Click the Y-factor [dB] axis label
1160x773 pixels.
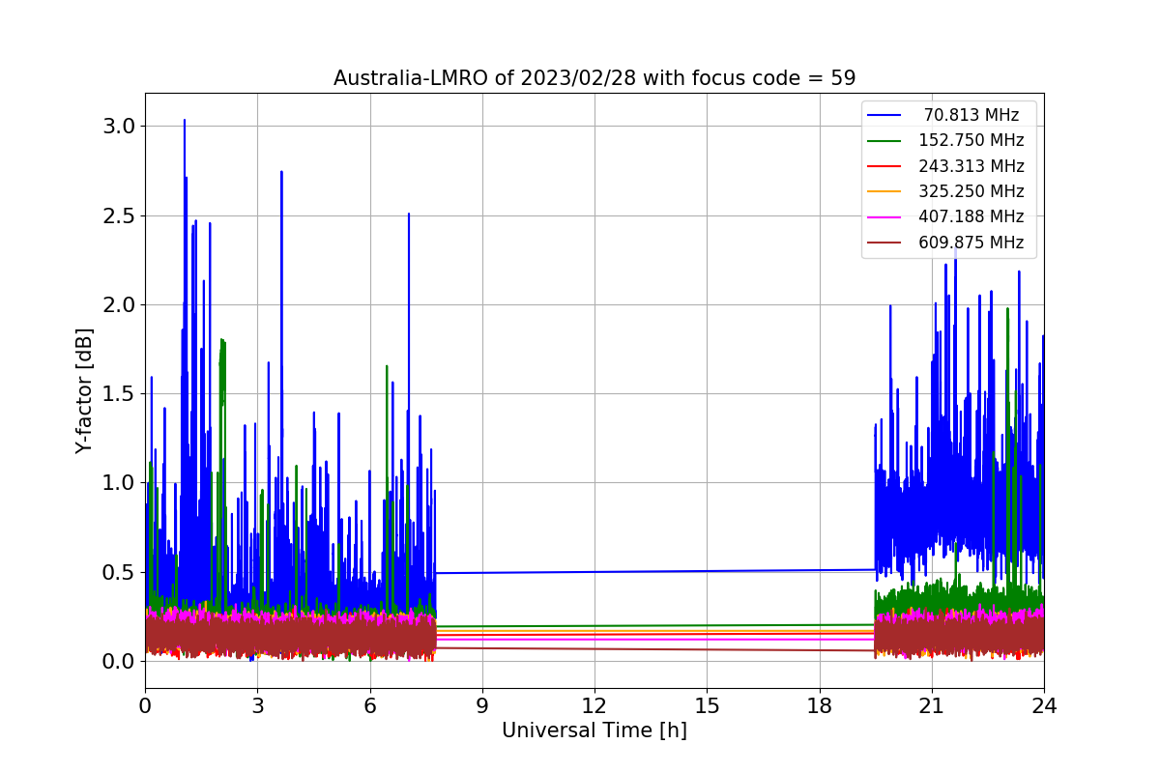coord(85,391)
